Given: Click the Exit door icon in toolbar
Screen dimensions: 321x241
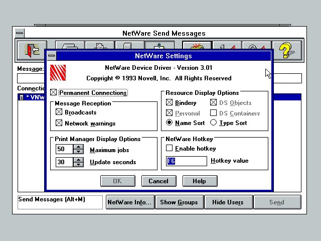Looking at the screenshot, I should pos(32,50).
